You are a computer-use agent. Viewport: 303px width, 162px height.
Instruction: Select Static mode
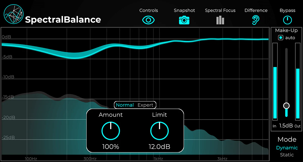(287, 155)
